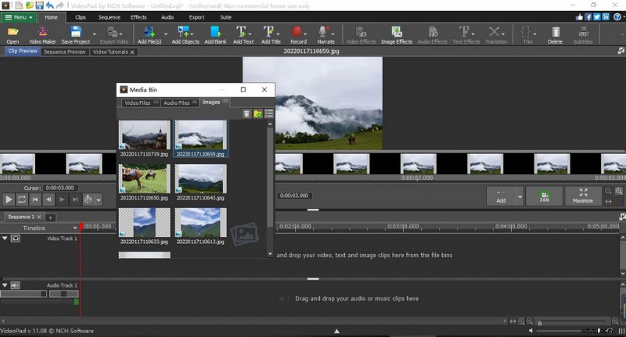Open the Timeline mode dropdown
Viewport: 626px width, 337px height.
coord(74,228)
